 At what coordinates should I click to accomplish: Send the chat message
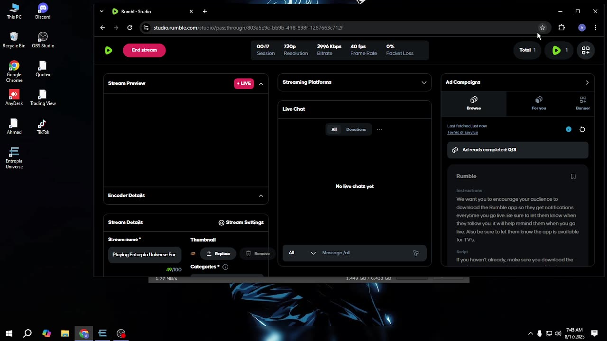click(x=416, y=253)
